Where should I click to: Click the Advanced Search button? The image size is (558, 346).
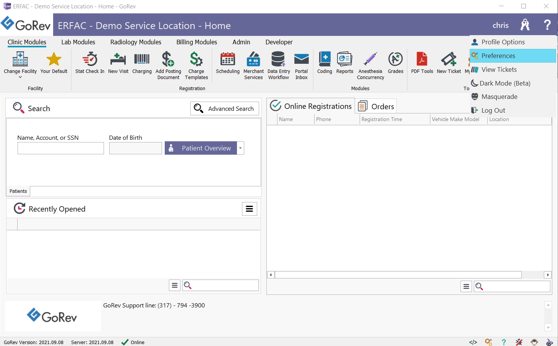pos(225,108)
